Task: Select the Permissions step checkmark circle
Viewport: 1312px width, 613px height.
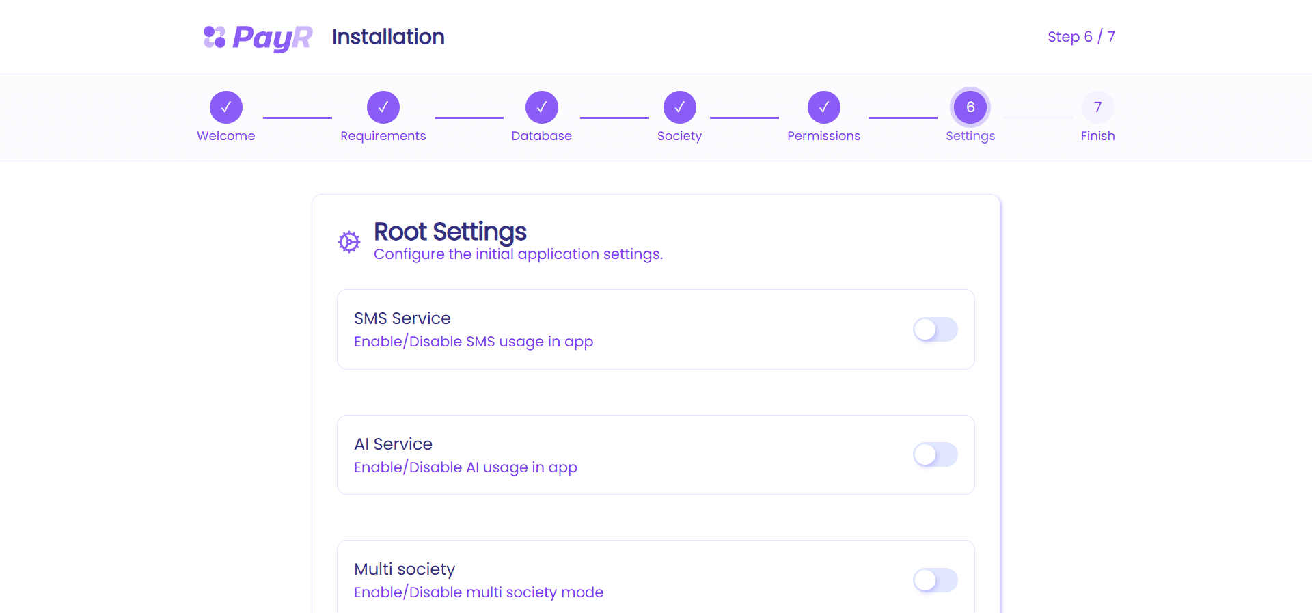Action: click(824, 107)
